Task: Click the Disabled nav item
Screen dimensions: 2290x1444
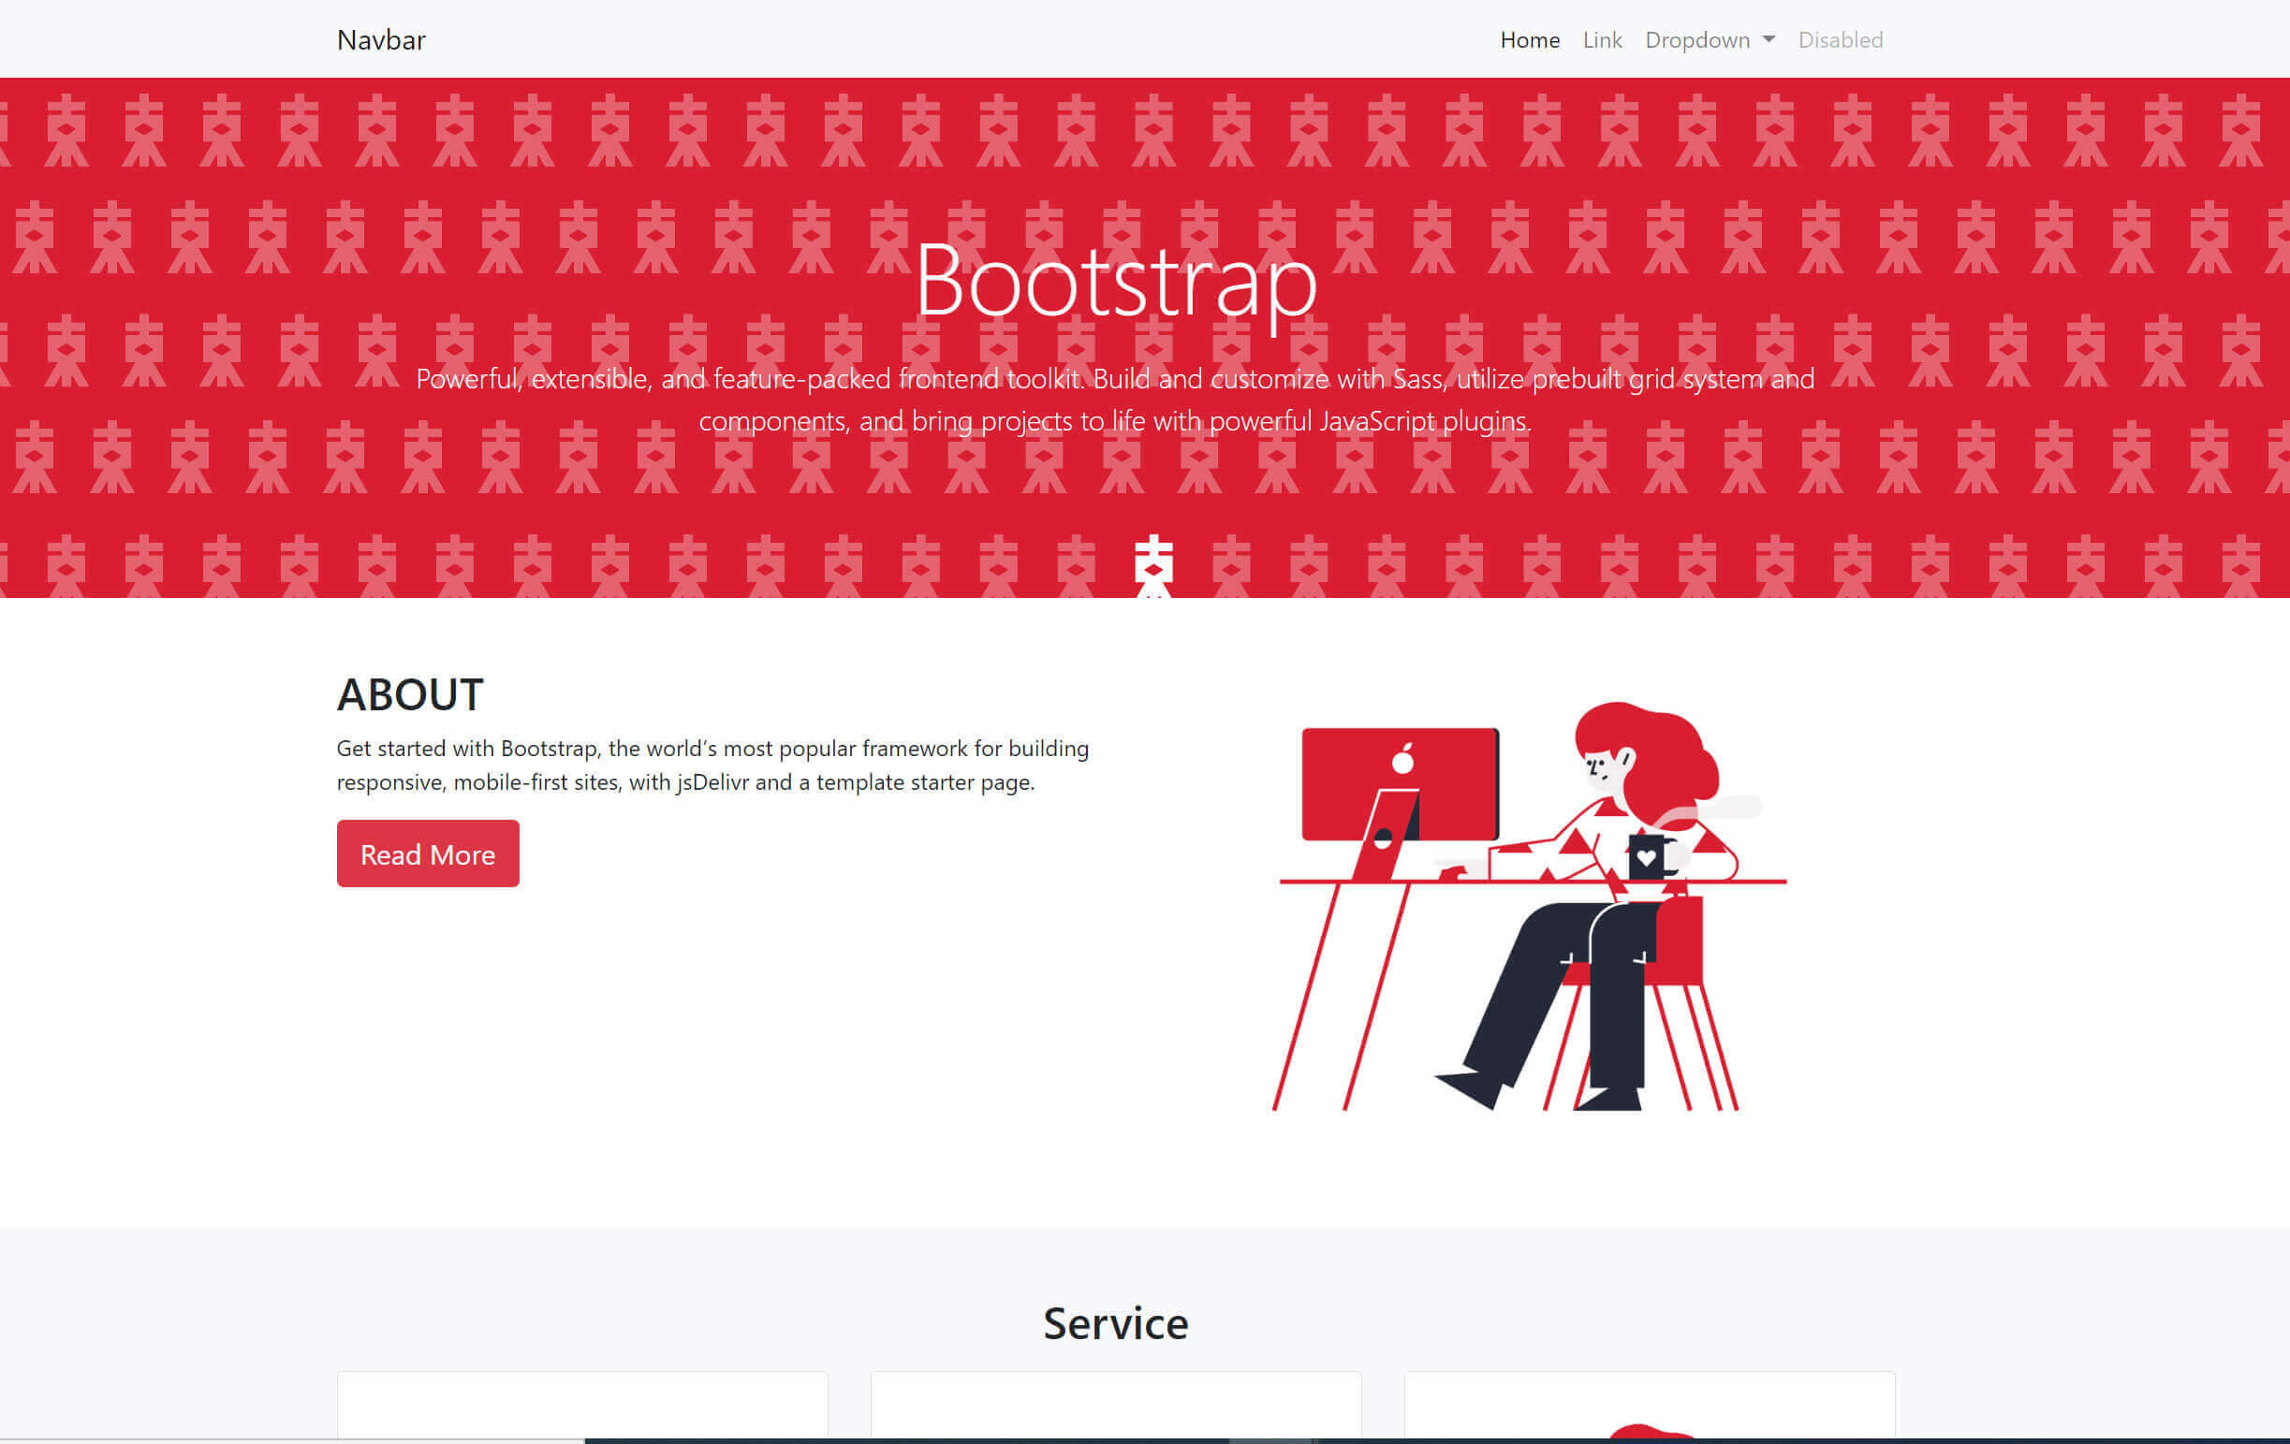Action: 1840,40
